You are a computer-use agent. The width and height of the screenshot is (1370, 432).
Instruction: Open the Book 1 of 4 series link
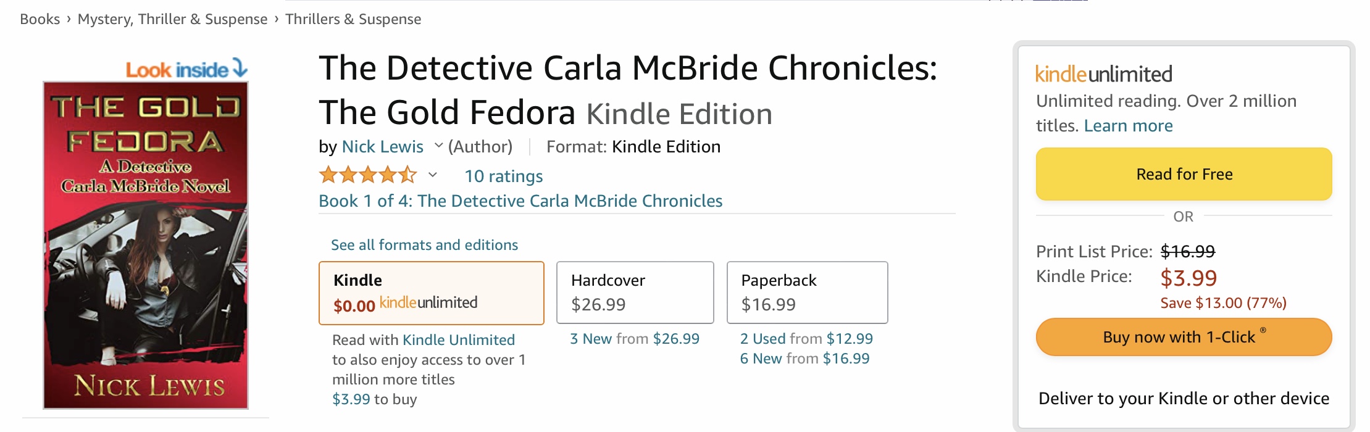(x=520, y=201)
